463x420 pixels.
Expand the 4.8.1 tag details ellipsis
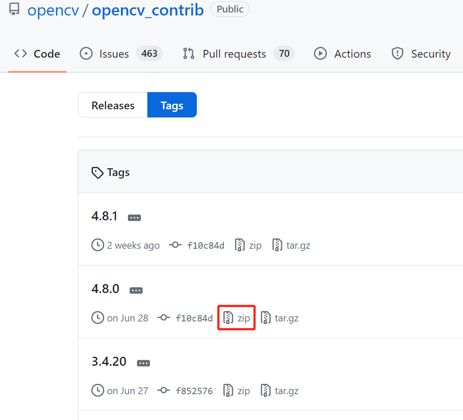pos(134,218)
